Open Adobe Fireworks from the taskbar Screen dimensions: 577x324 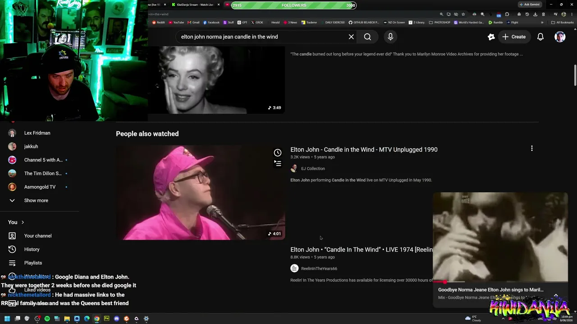pos(106,319)
